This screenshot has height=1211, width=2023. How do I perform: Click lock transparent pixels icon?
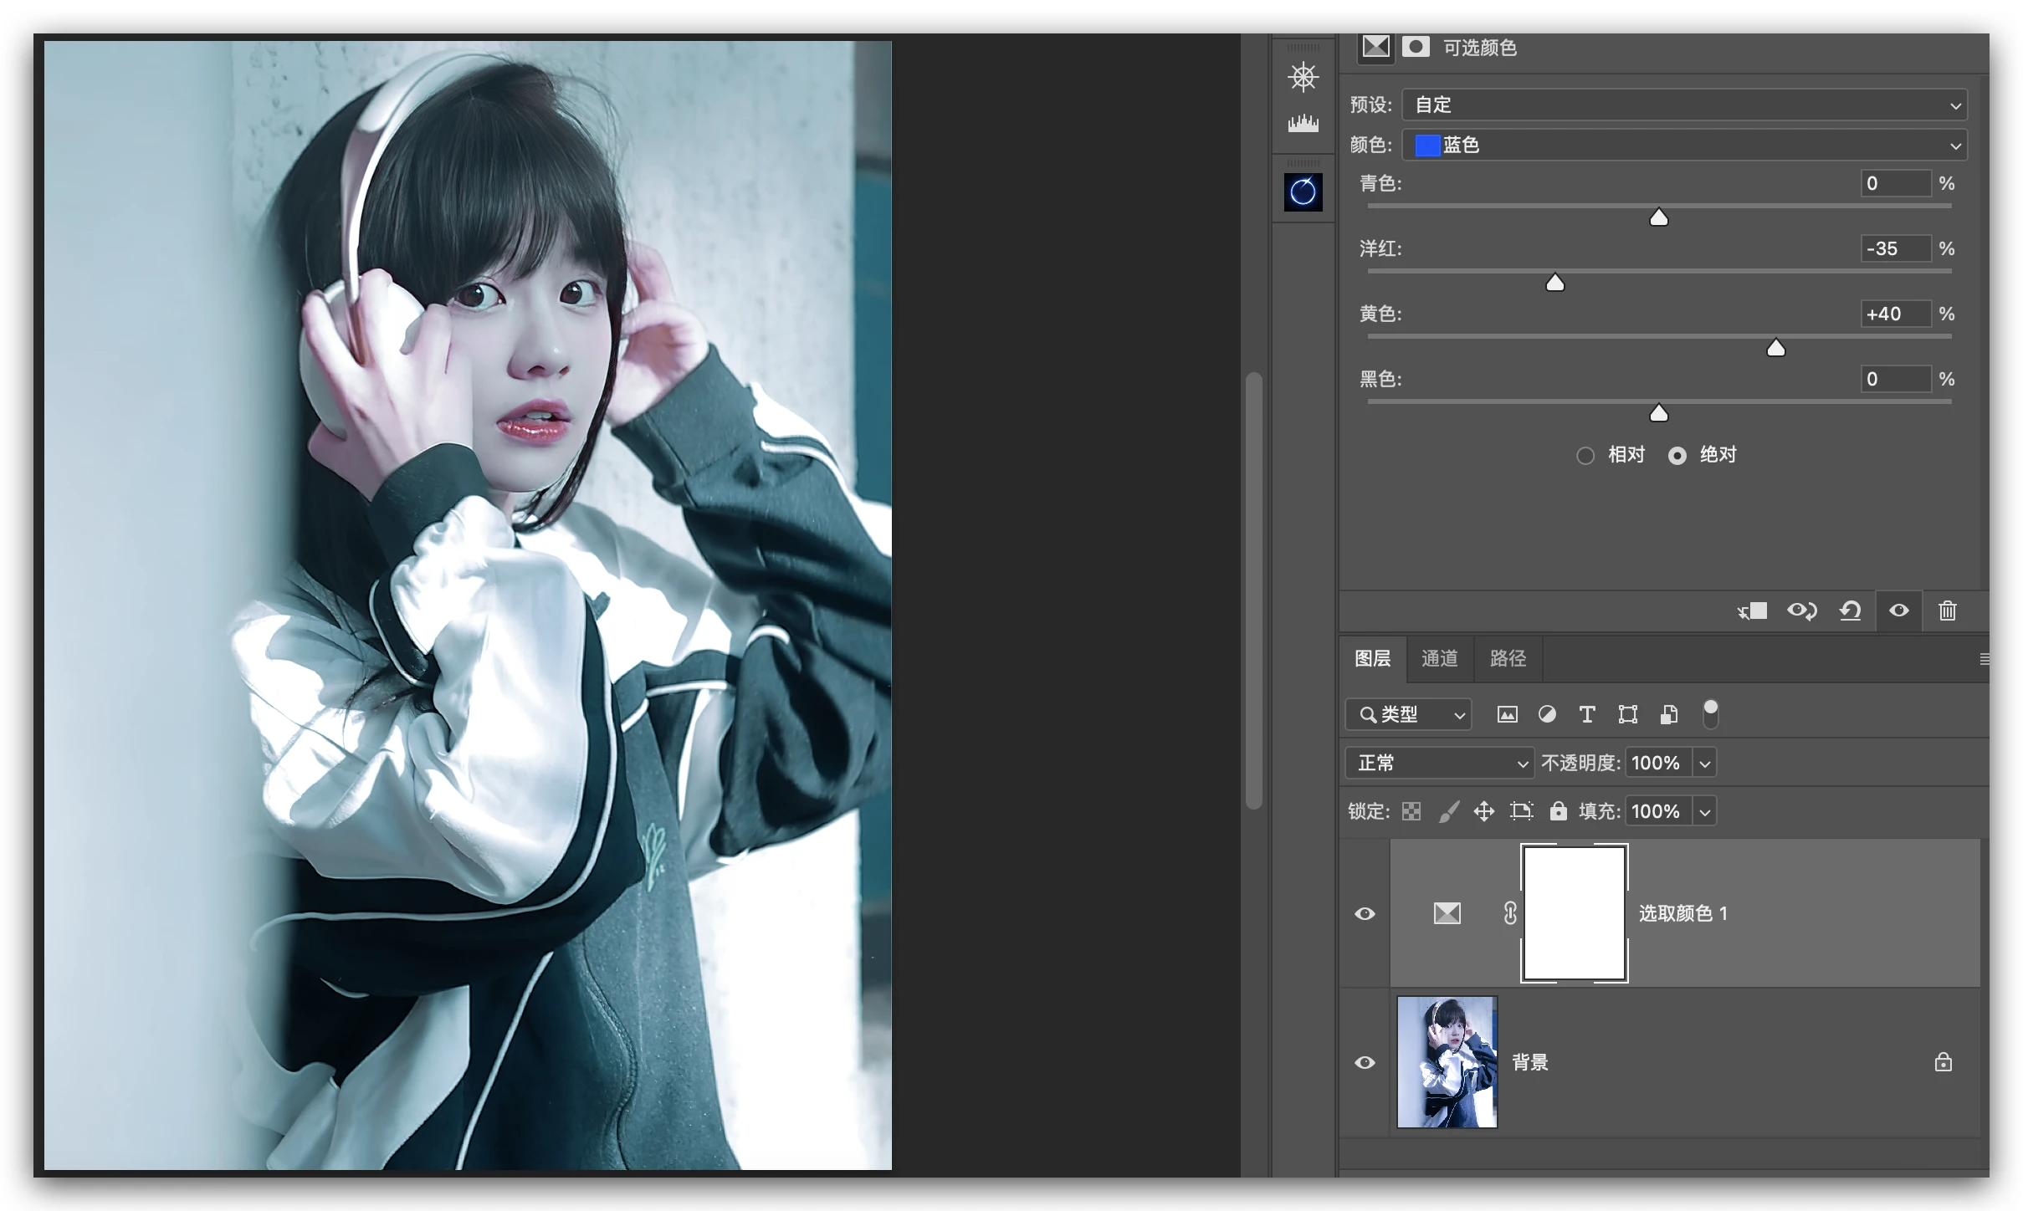click(x=1411, y=811)
